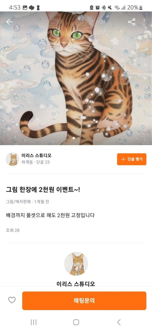Tap the 채팅문의 chat inquiry button
This screenshot has width=152, height=331.
click(x=84, y=300)
